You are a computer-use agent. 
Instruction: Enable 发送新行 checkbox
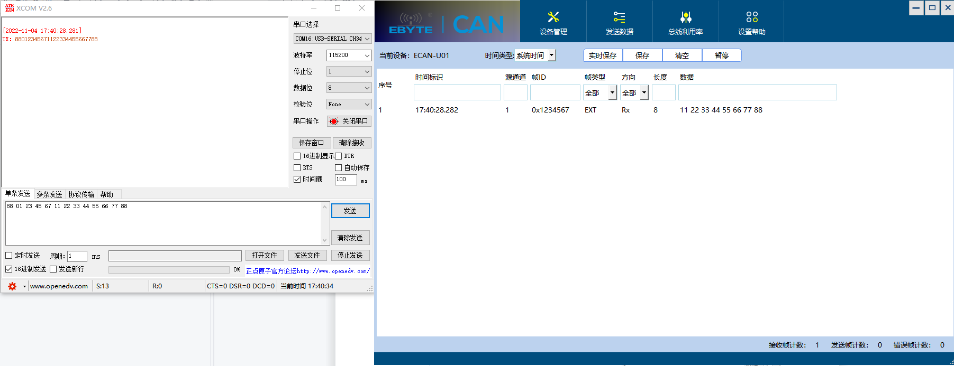53,269
